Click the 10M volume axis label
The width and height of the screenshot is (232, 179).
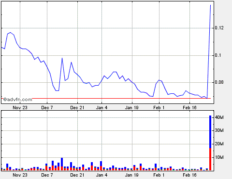coord(219,157)
